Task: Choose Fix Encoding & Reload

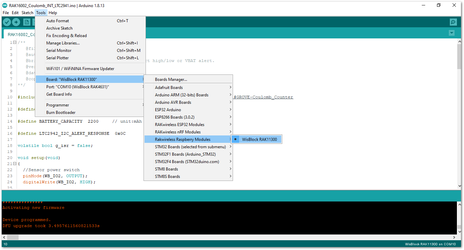Action: [91, 36]
